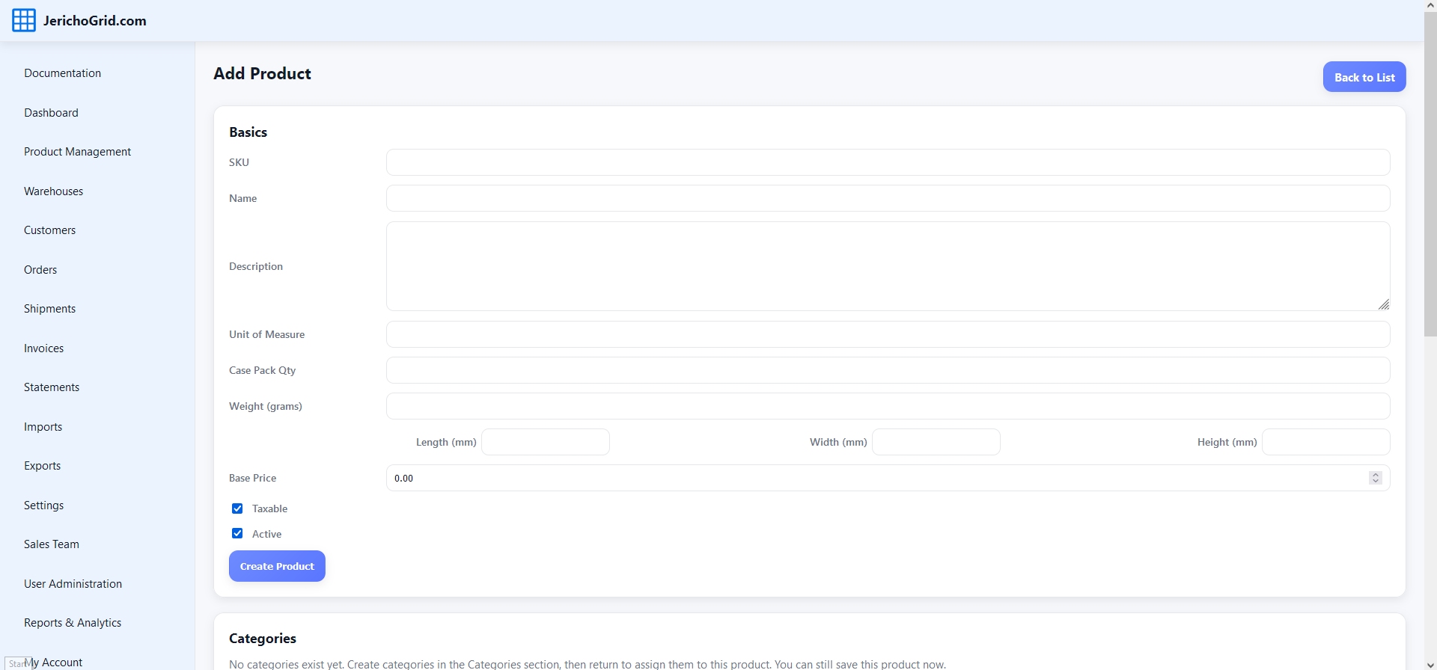
Task: Select the SKU input field
Action: click(x=888, y=162)
